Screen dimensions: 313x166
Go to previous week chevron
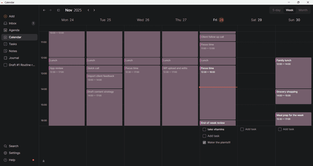click(88, 10)
